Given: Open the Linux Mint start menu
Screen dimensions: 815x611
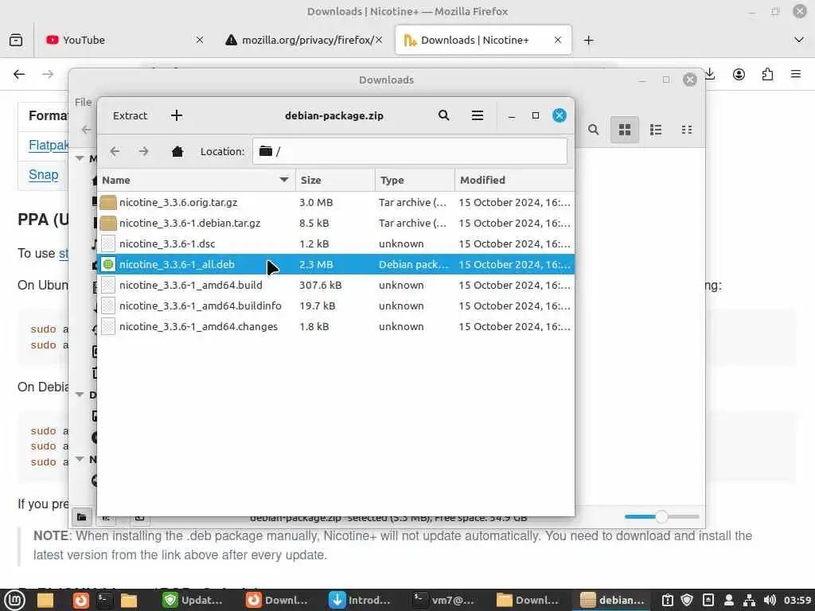Looking at the screenshot, I should (15, 600).
